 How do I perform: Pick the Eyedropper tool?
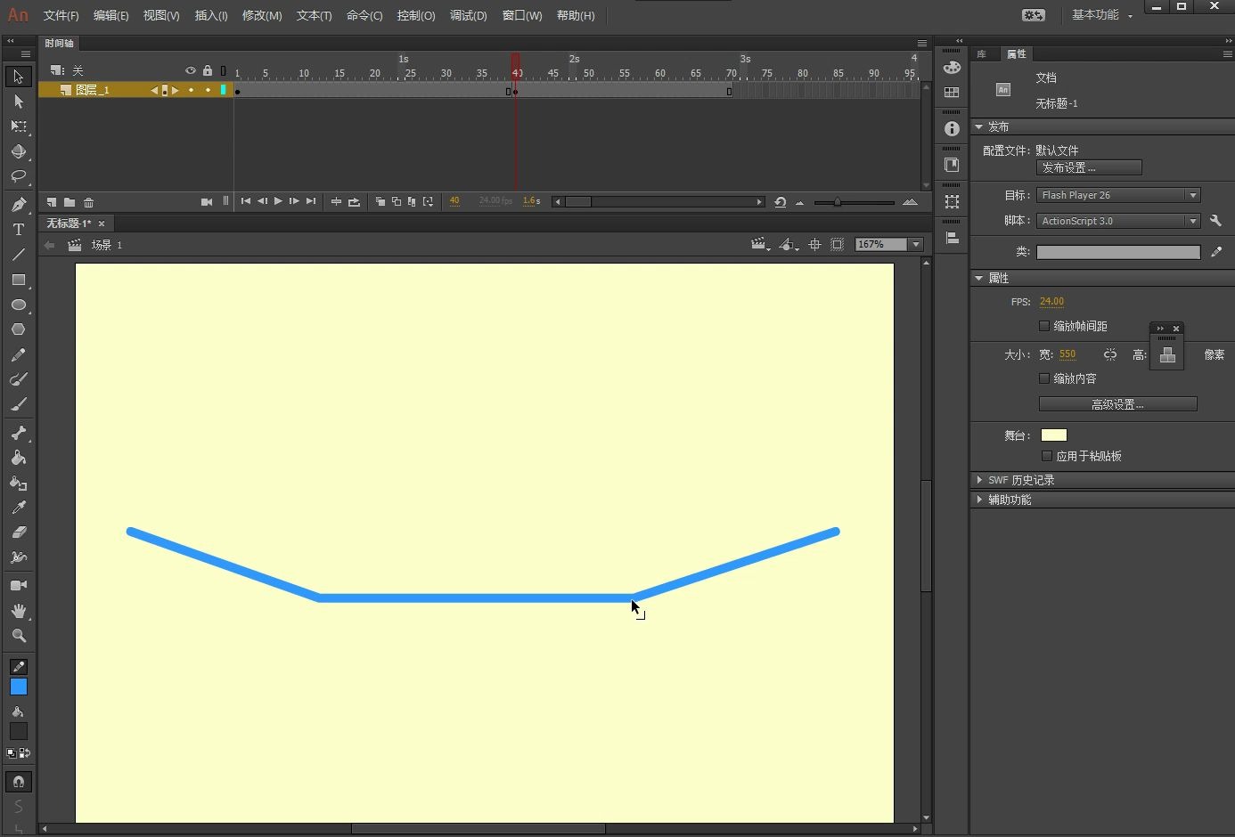pos(18,507)
